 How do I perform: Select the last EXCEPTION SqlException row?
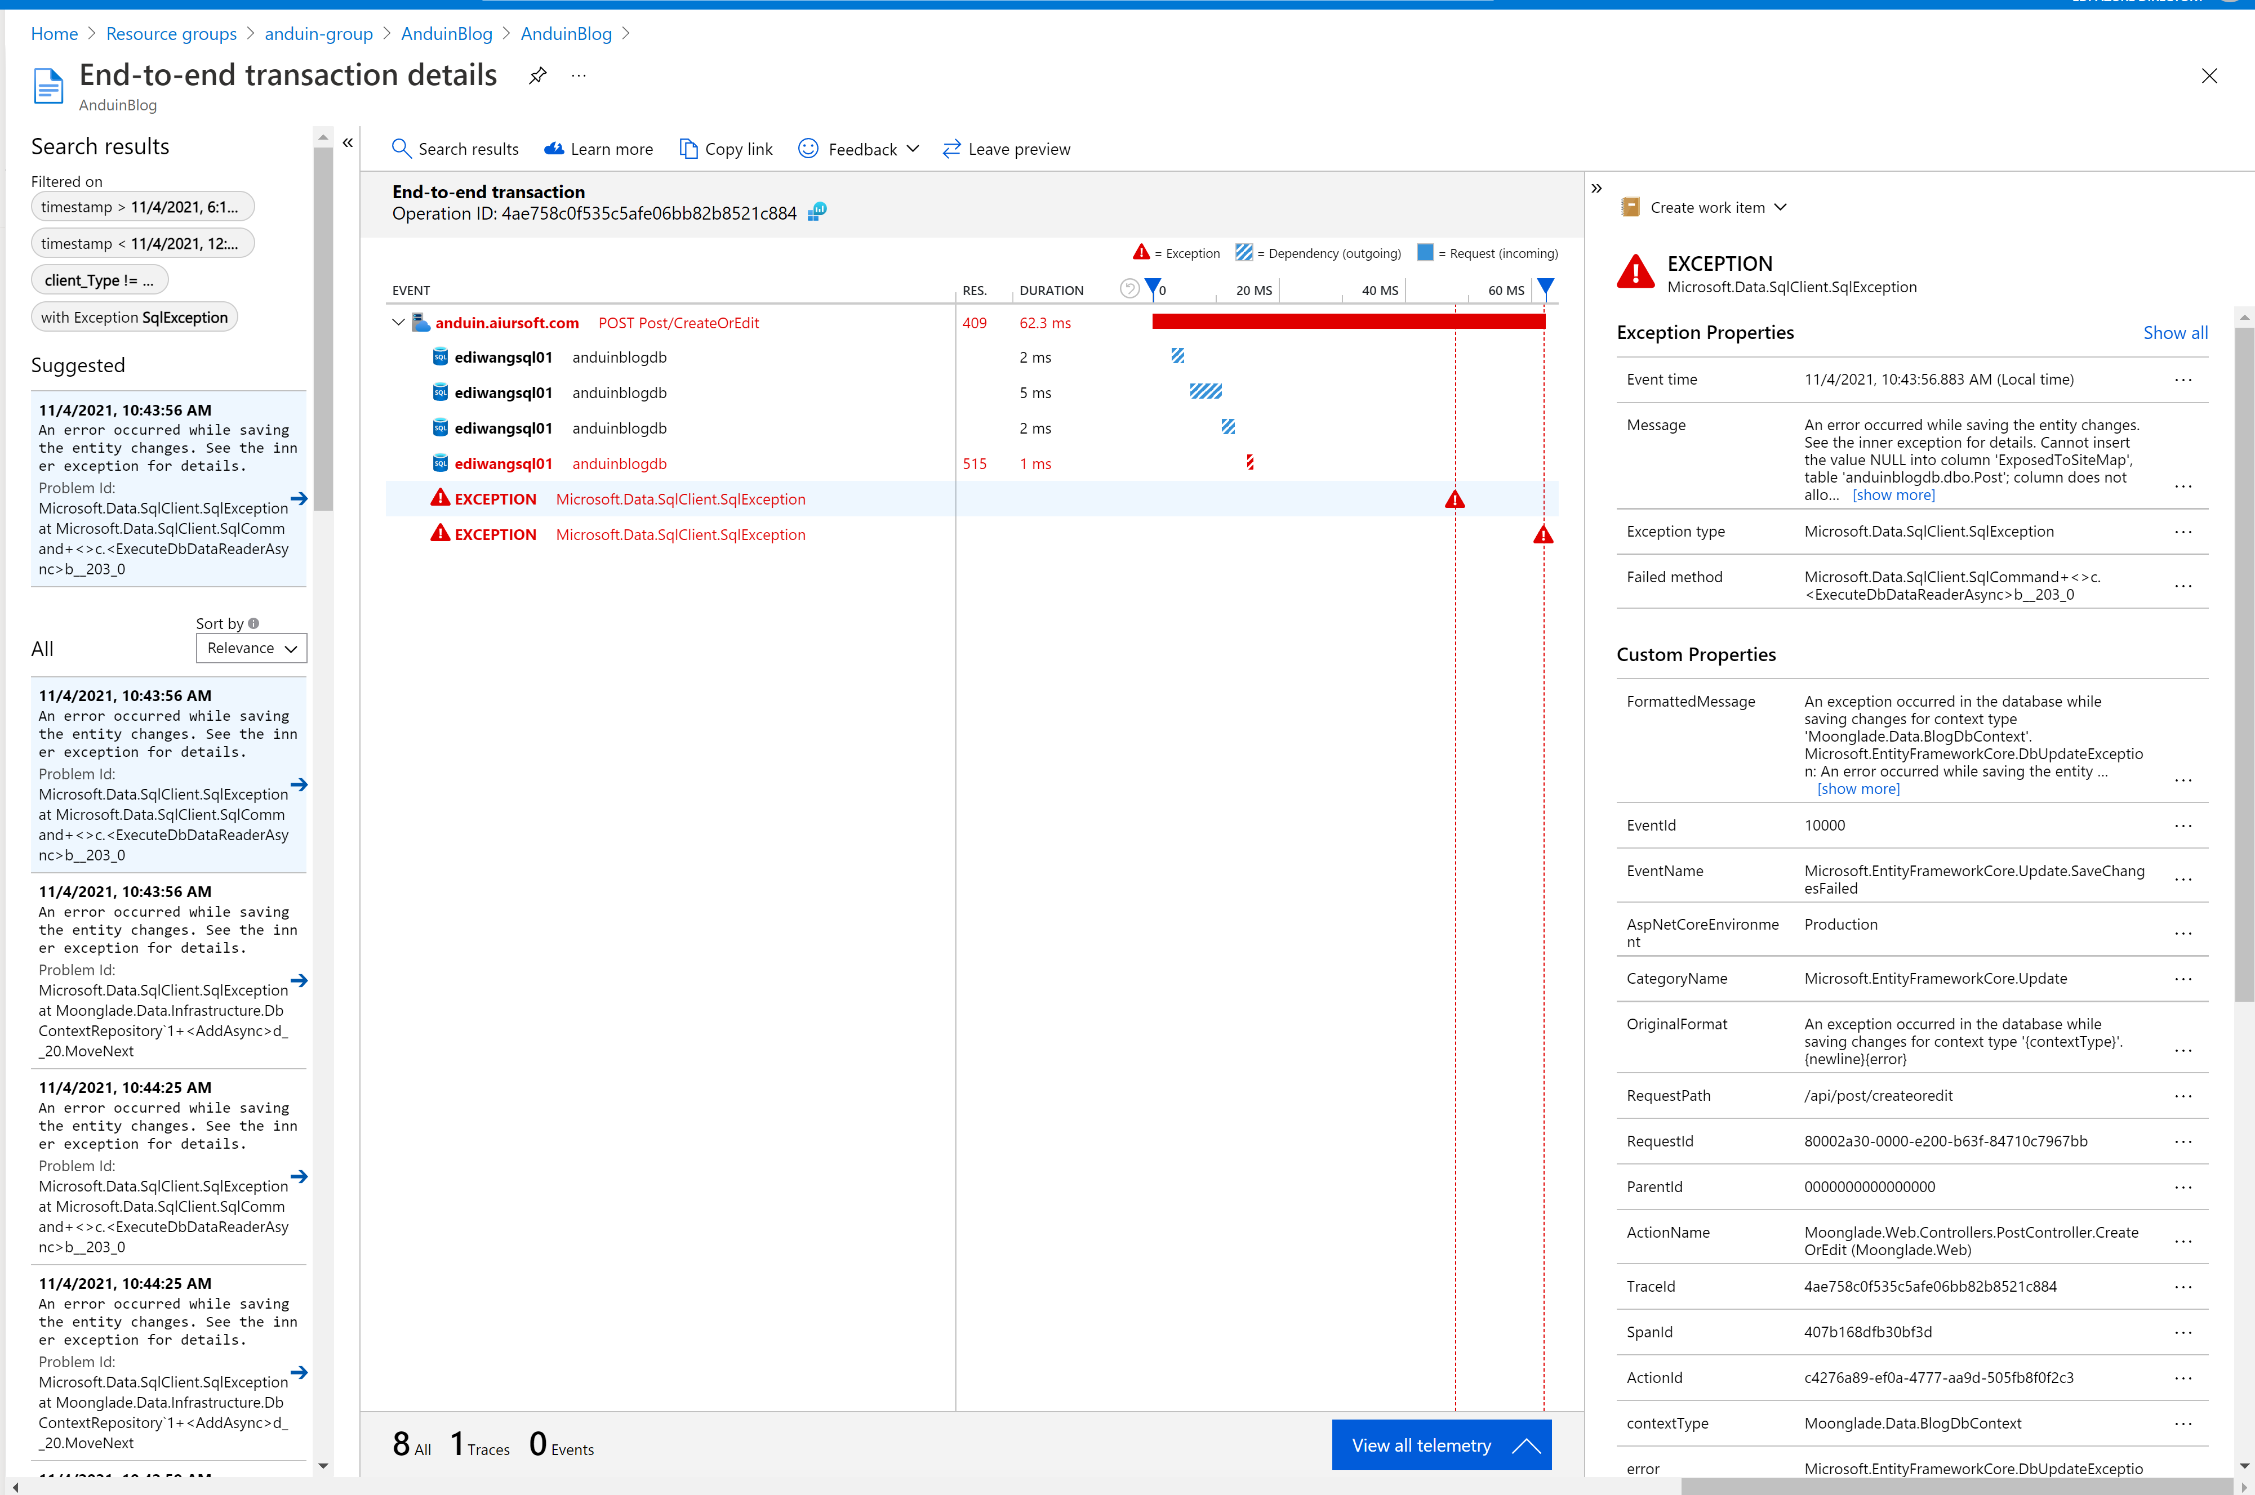[x=972, y=535]
